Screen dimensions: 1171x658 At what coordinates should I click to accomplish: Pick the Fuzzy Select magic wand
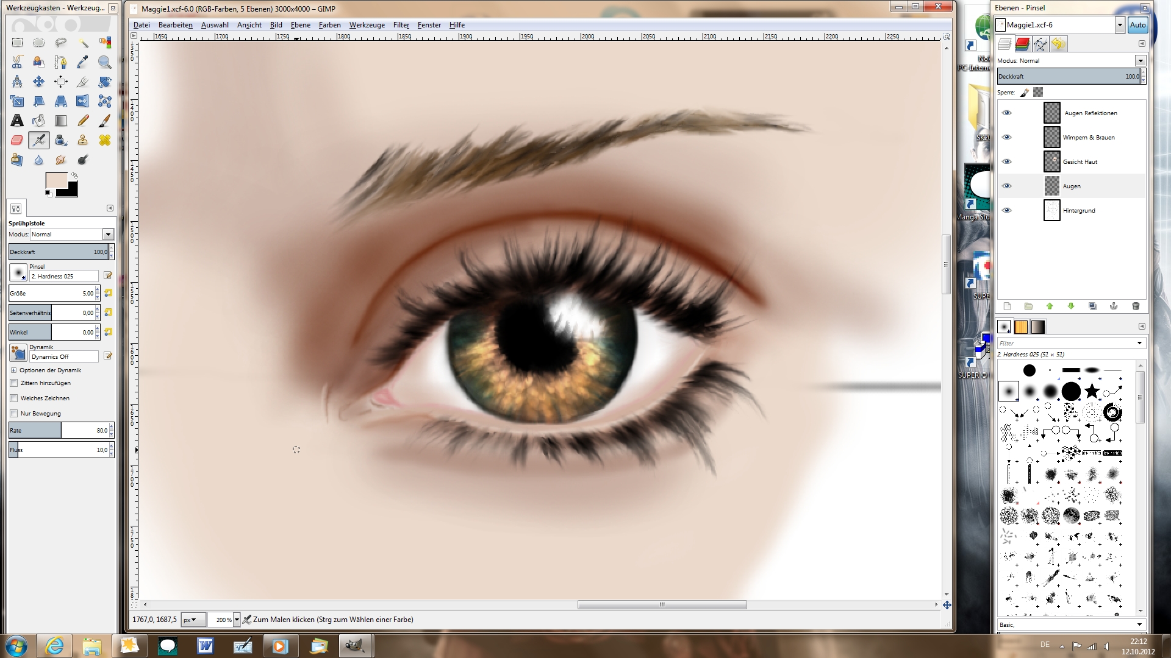(83, 43)
